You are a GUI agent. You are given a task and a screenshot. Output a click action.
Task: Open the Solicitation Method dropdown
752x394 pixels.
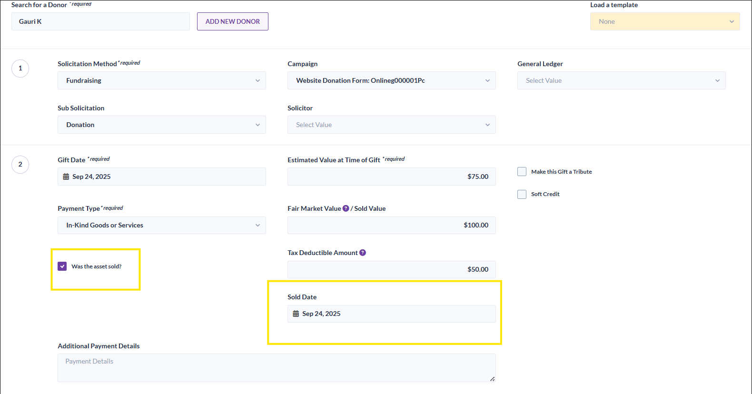click(x=161, y=80)
